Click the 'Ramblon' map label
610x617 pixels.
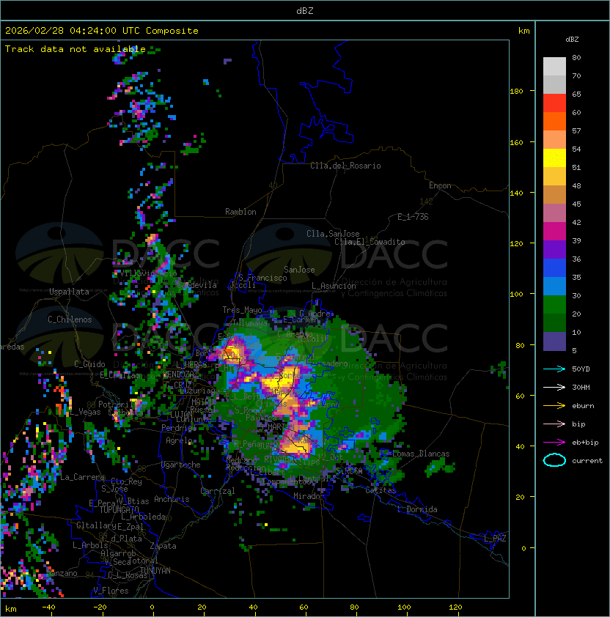(x=240, y=212)
